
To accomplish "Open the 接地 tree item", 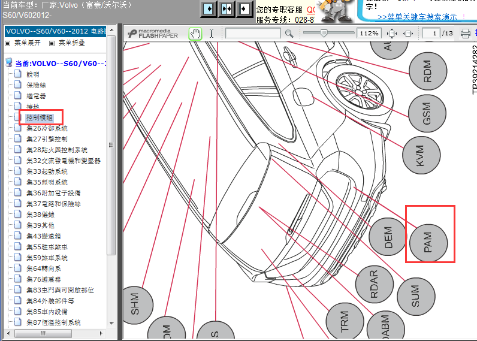I will [33, 107].
